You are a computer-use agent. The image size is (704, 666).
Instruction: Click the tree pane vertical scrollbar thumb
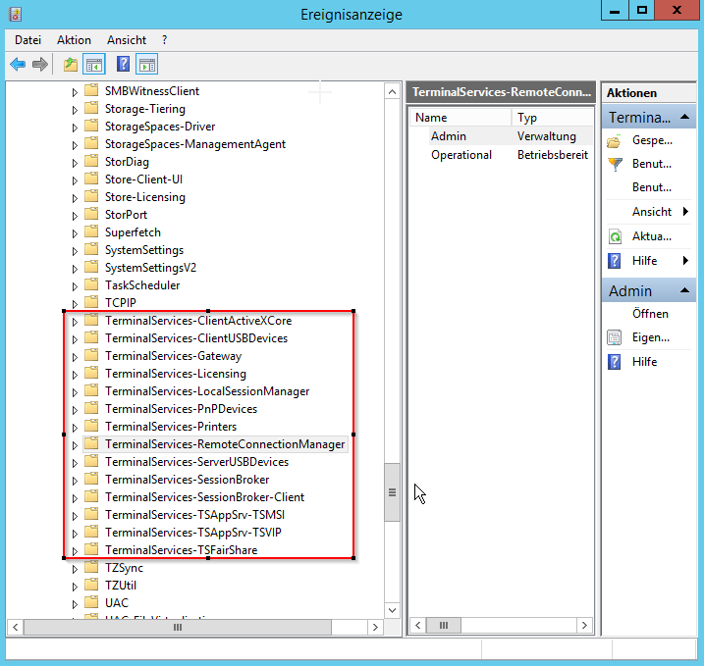click(x=392, y=492)
